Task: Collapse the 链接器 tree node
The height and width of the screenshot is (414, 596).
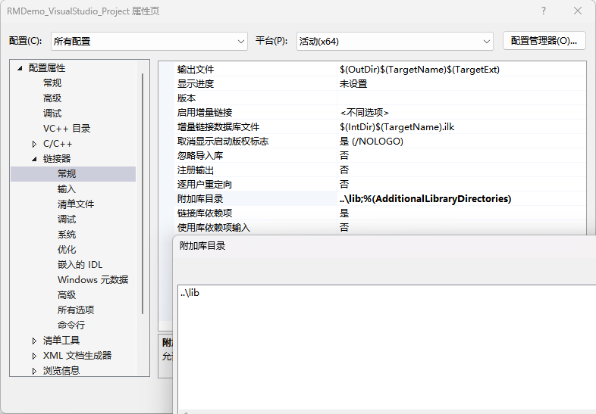Action: coord(34,159)
